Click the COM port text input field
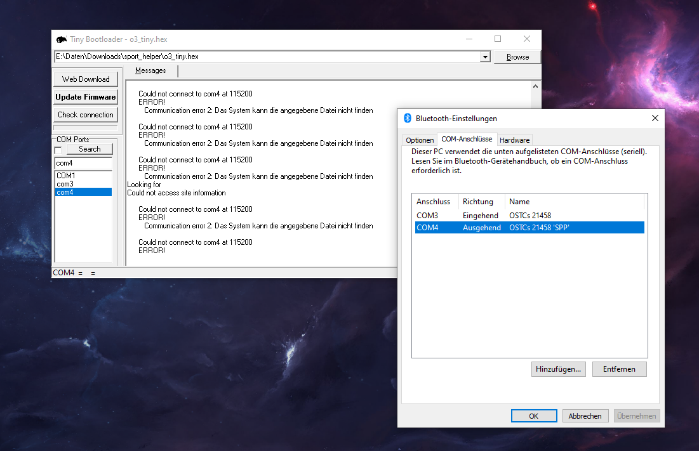Screen dimensions: 699x451 click(x=83, y=163)
